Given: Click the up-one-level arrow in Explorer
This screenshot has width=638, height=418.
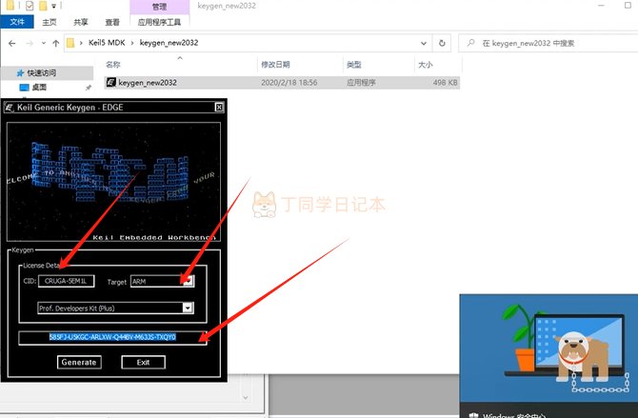Looking at the screenshot, I should 56,43.
